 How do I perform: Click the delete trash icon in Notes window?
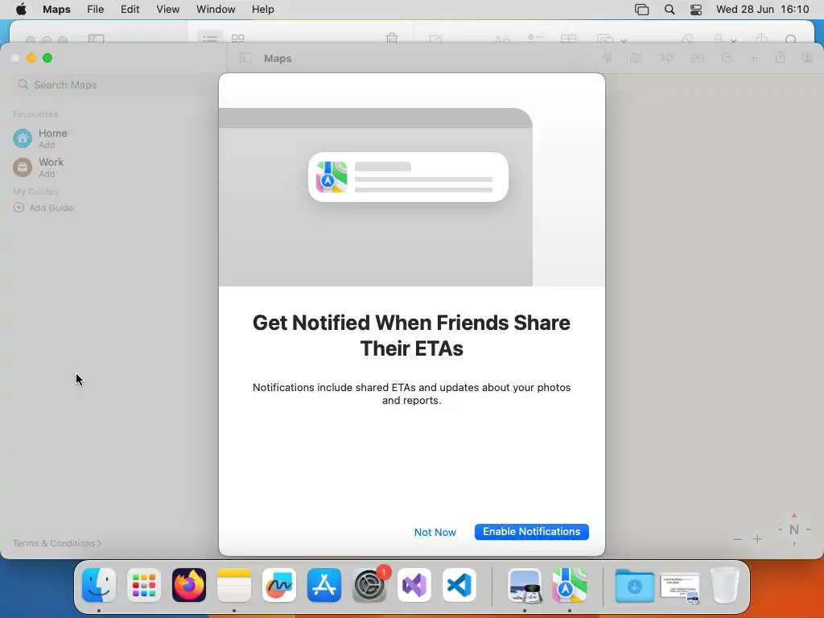click(x=392, y=38)
